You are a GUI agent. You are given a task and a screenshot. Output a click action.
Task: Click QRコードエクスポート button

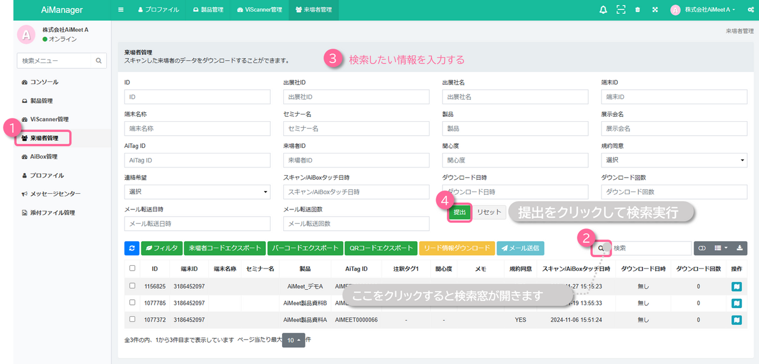381,248
